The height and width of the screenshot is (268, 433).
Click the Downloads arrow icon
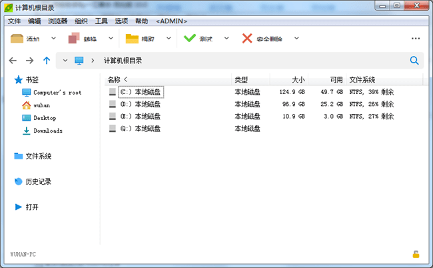26,131
